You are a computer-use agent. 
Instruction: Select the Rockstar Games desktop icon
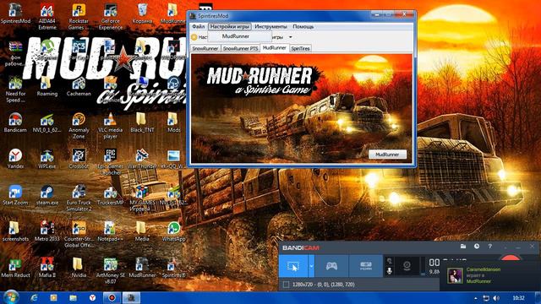pos(79,17)
